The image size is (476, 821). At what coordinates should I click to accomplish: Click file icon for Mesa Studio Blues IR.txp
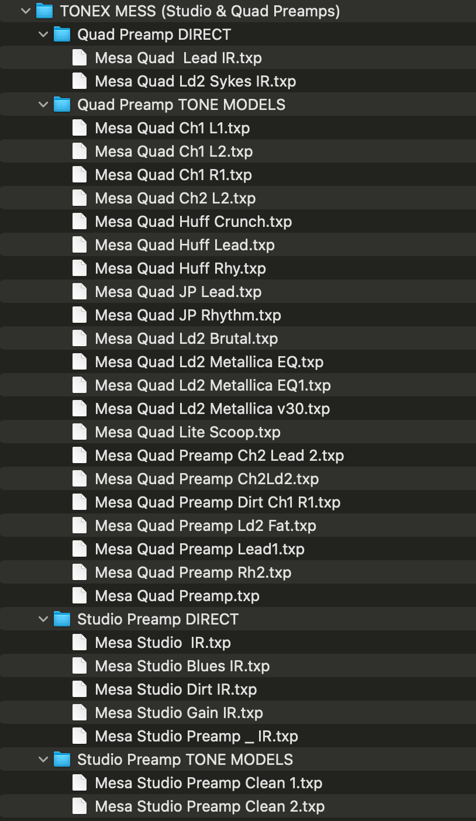point(79,666)
